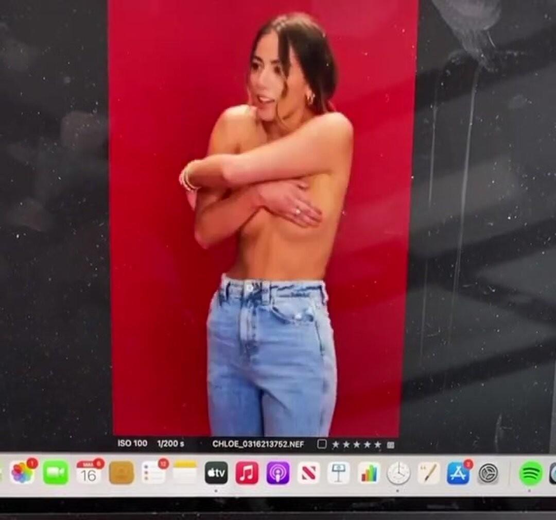Click the filename CHLOE_0316213752.NEF
The height and width of the screenshot is (520, 556).
coord(258,444)
